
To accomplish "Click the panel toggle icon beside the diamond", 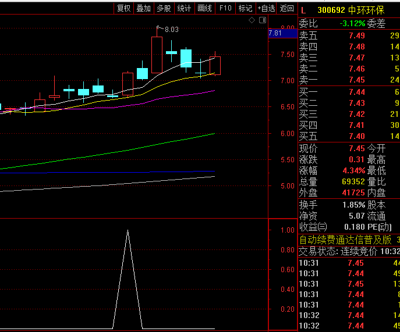I will point(263,20).
